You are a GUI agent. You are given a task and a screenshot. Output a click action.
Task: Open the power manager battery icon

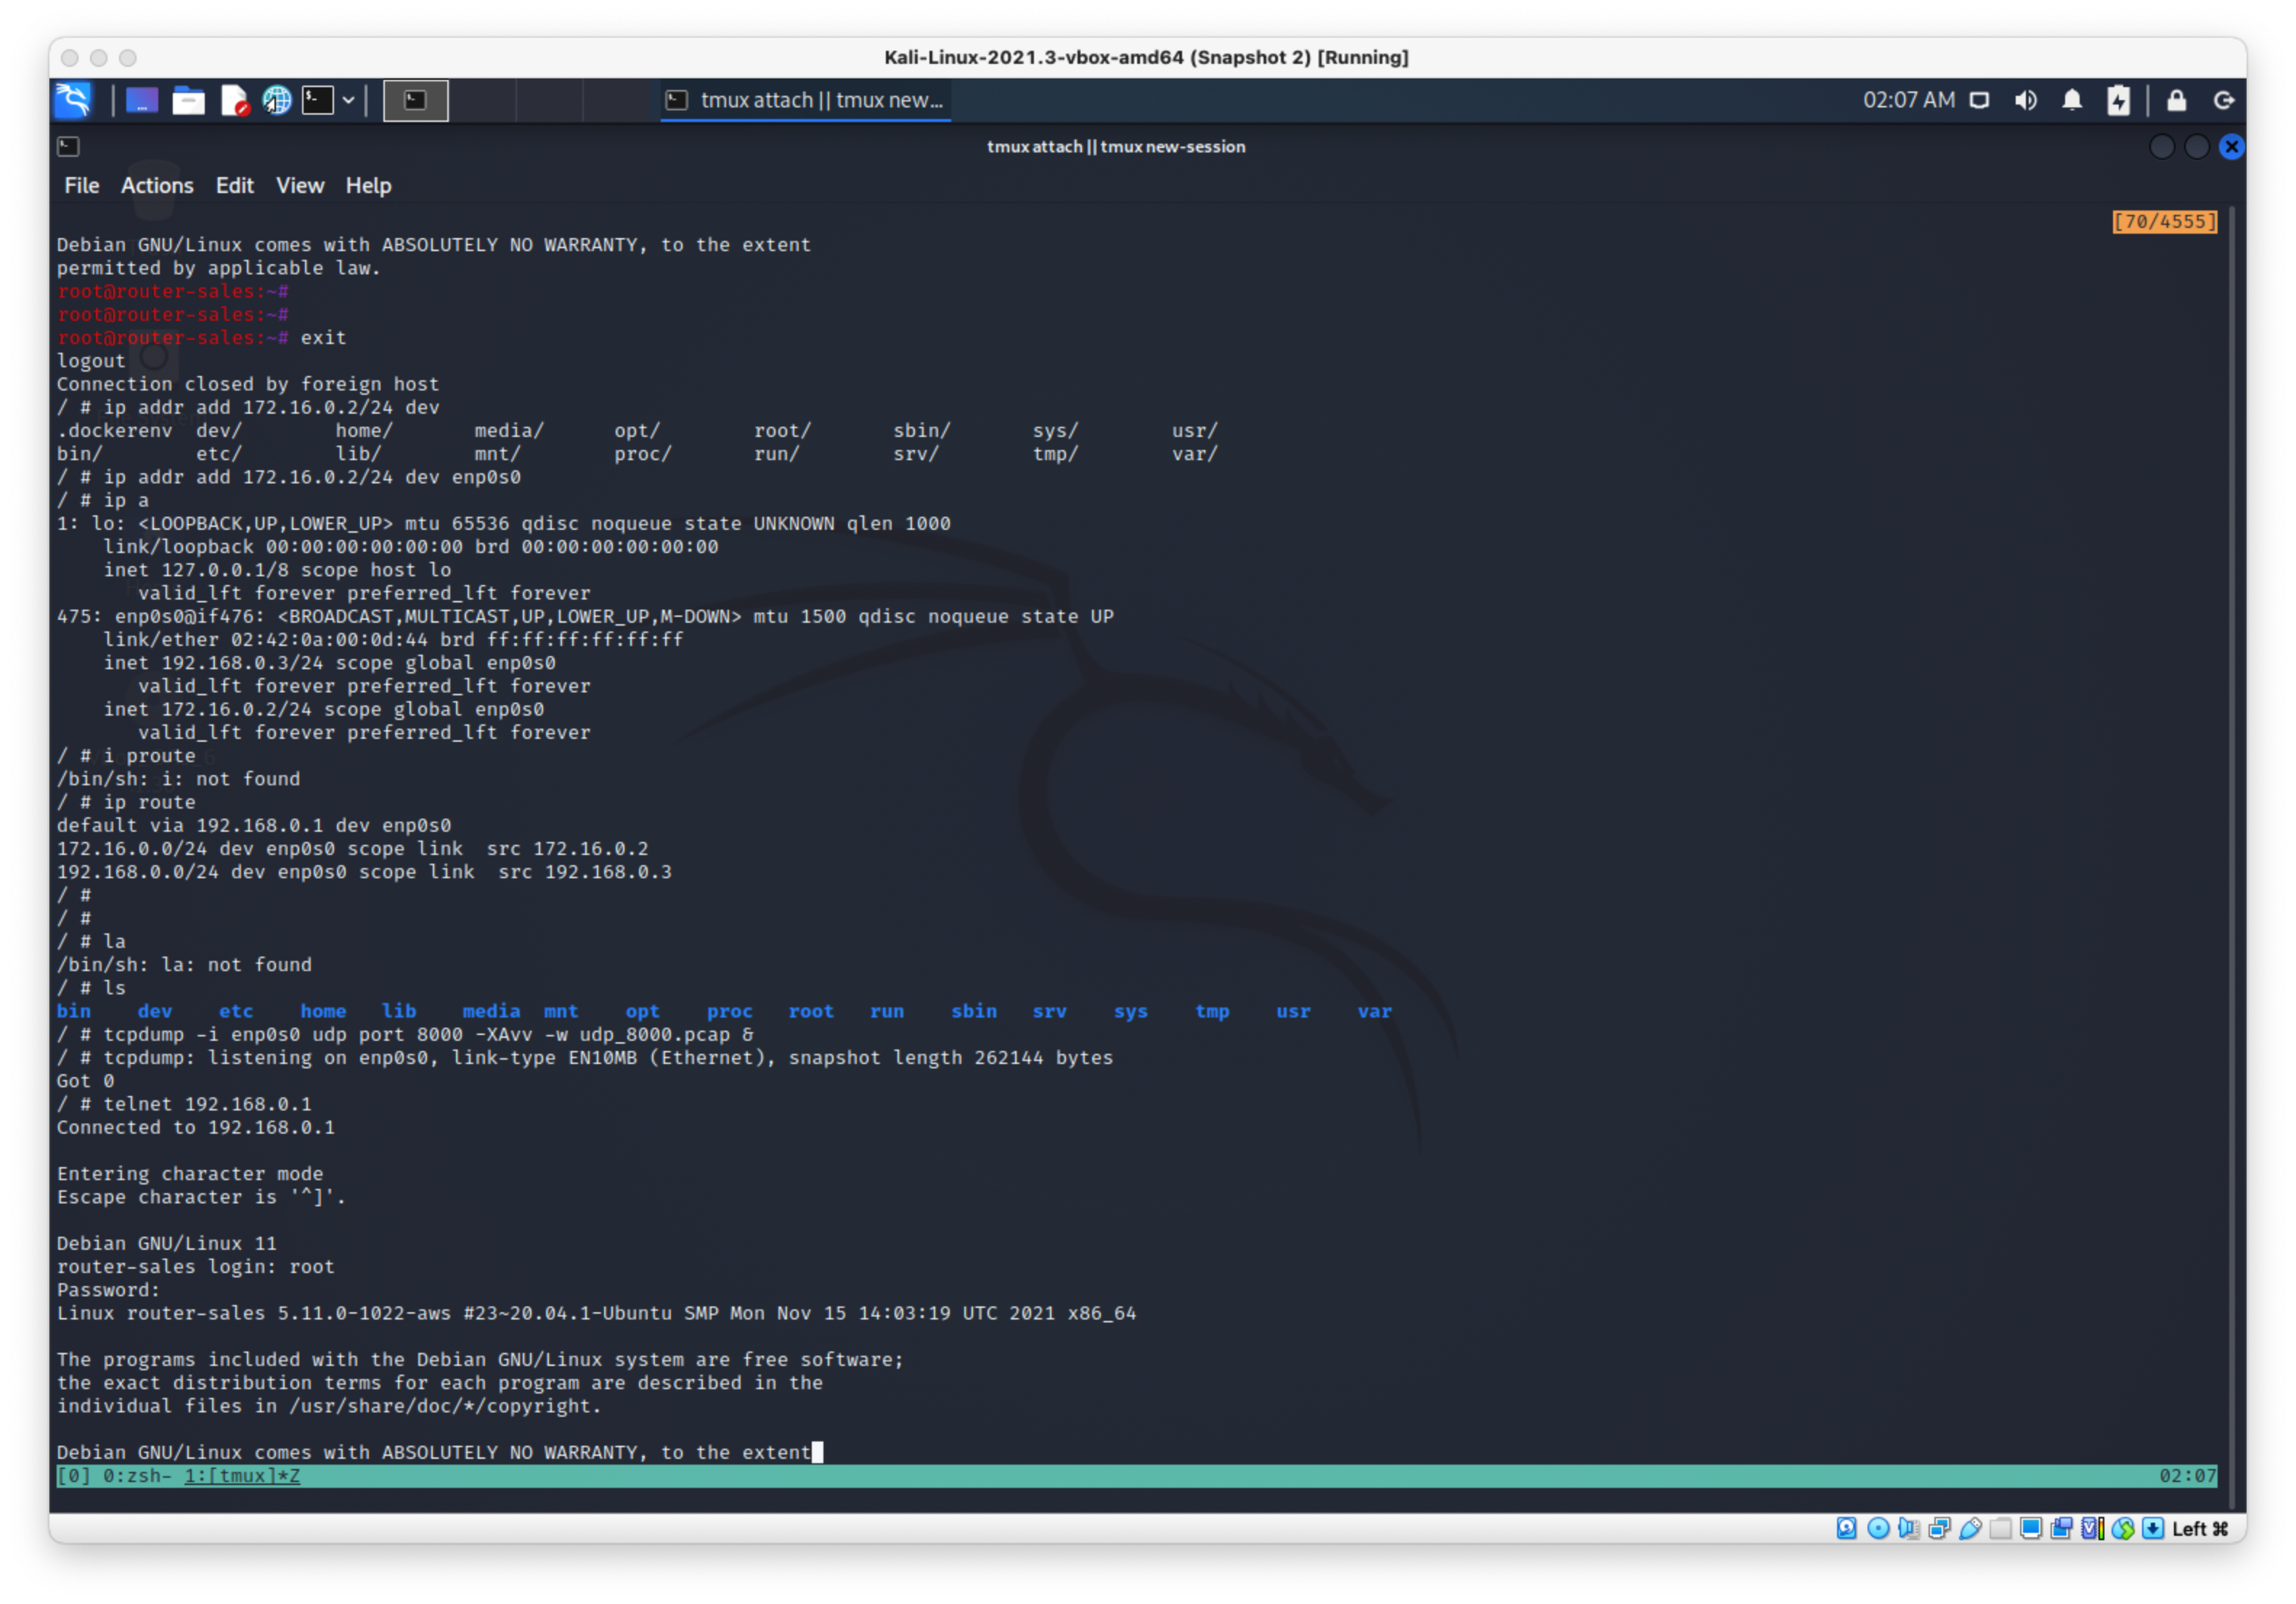[x=2118, y=100]
